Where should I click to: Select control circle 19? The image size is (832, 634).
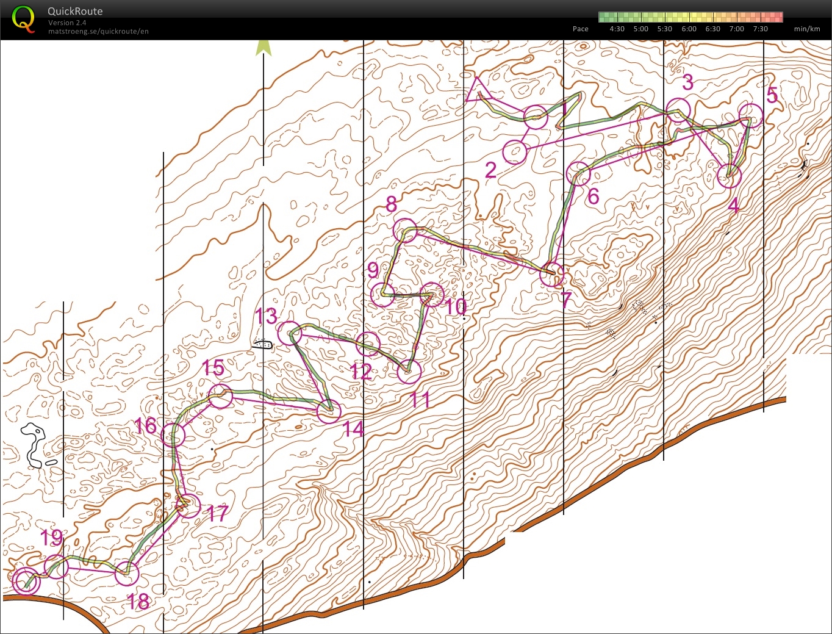(56, 567)
